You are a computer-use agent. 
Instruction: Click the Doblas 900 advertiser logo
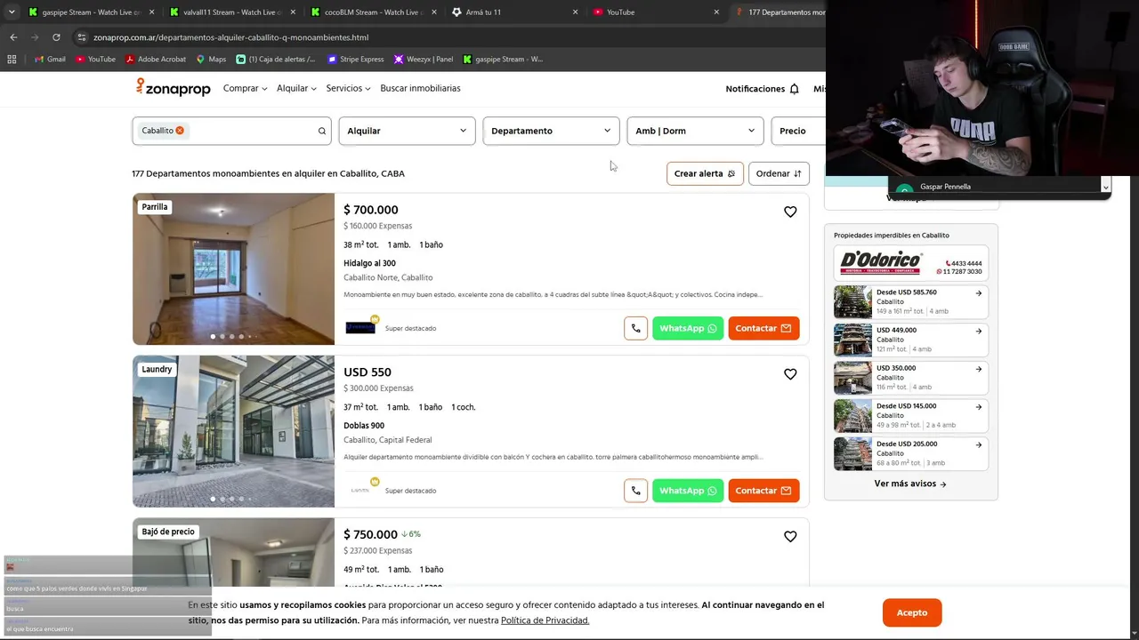coord(360,491)
